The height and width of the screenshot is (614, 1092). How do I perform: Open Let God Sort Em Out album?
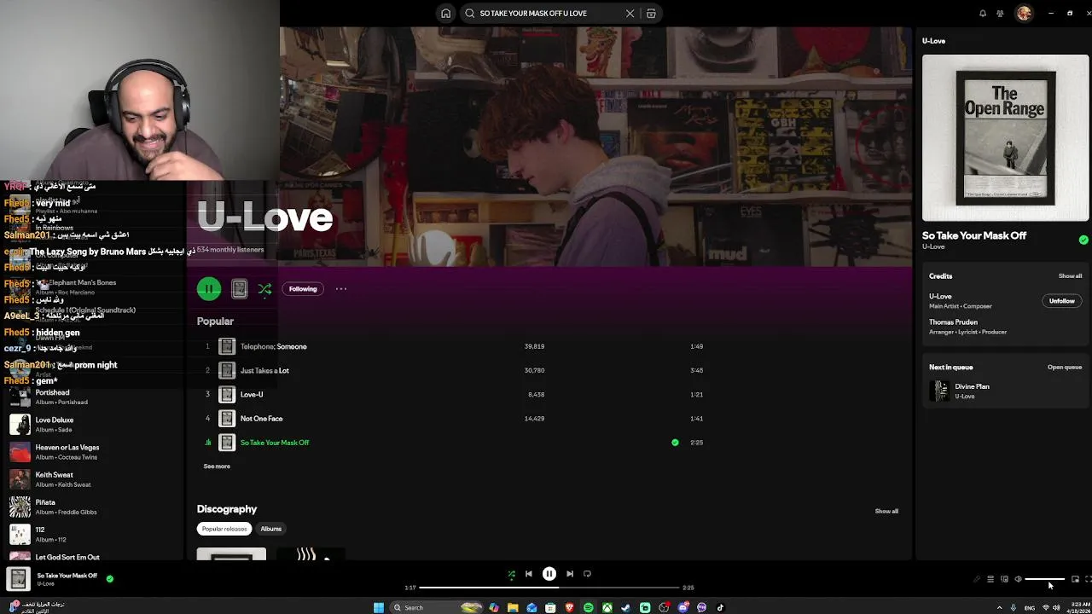click(x=94, y=556)
